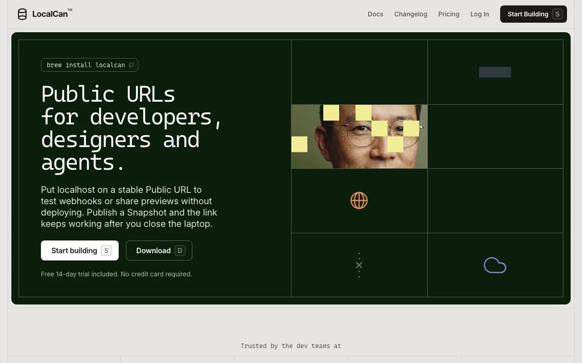Click the Start Building header button
The image size is (582, 363).
(533, 14)
